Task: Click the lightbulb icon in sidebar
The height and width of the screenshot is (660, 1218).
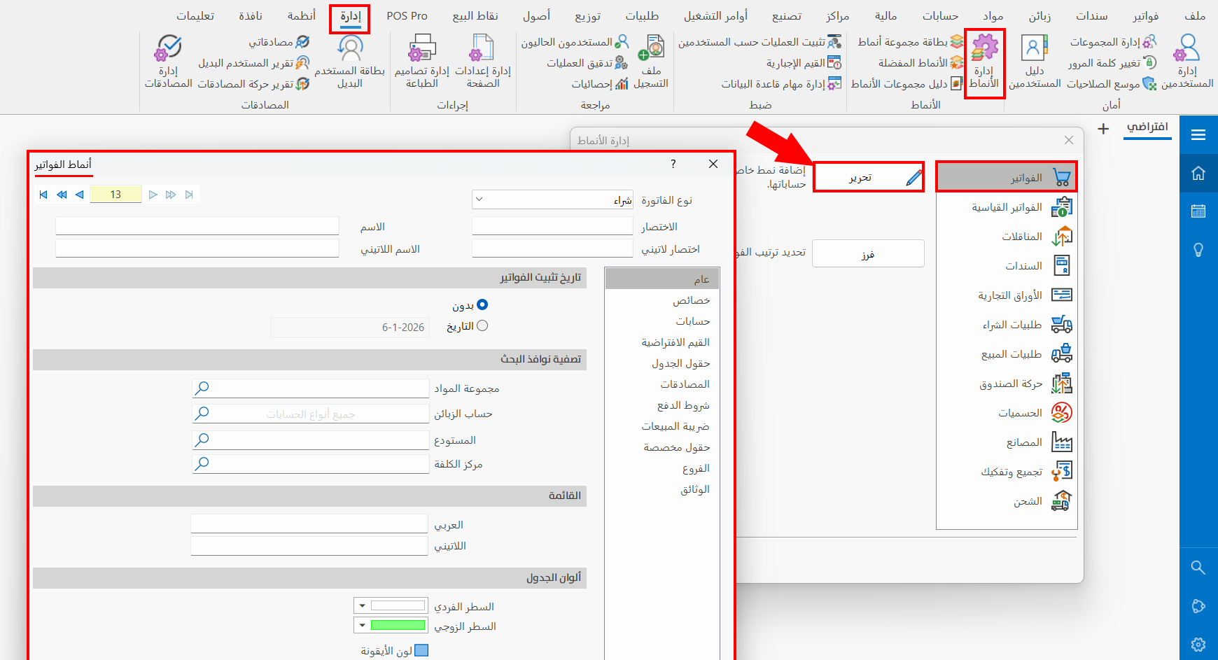Action: tap(1198, 250)
